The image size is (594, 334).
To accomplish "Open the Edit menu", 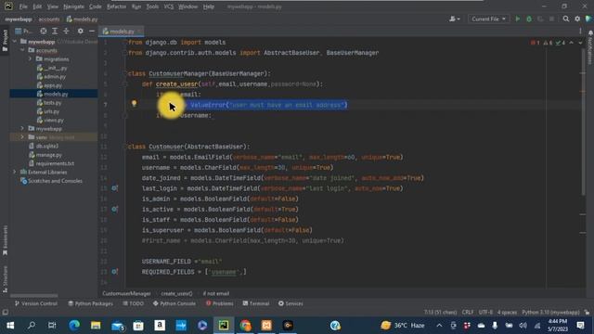I will click(37, 6).
